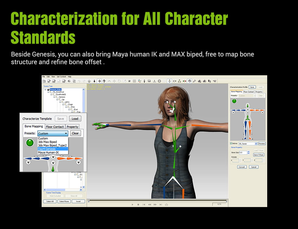Click Clear in the Characterize Template popup
Screen dimensions: 298x229
click(x=75, y=133)
